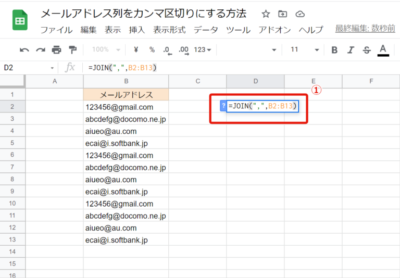
Task: Select cell B2 with 123456@gmail.com
Action: click(126, 107)
